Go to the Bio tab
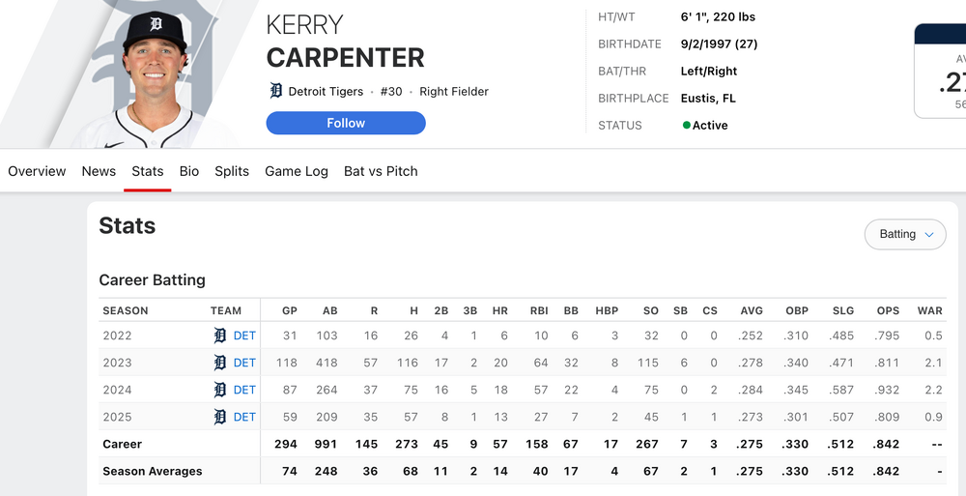Viewport: 966px width, 496px height. [189, 171]
